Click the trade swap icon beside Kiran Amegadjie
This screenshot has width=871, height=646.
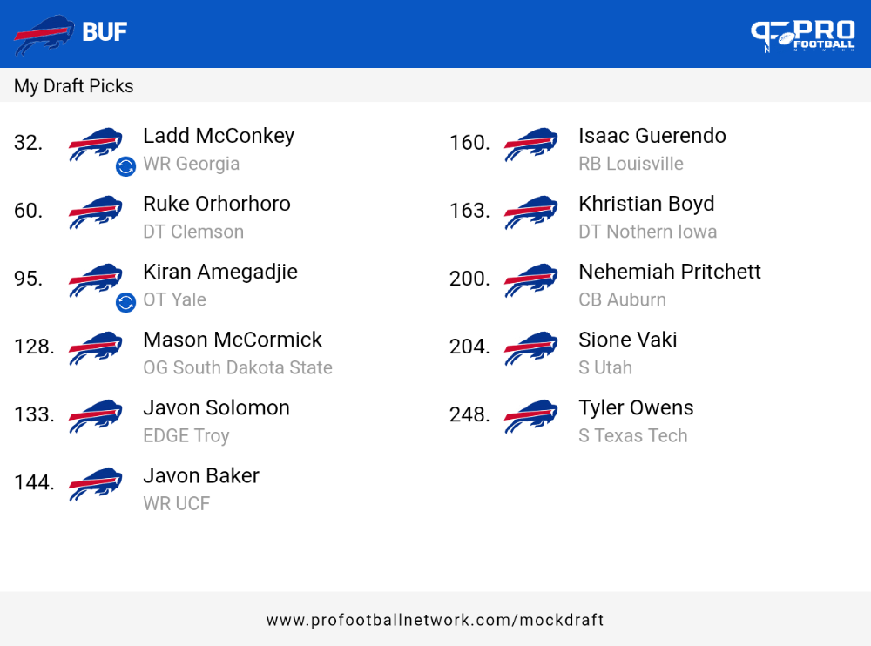(x=126, y=302)
